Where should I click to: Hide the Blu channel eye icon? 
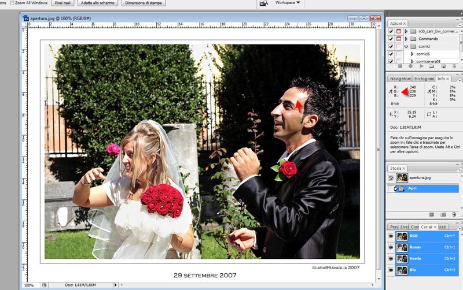pyautogui.click(x=391, y=270)
